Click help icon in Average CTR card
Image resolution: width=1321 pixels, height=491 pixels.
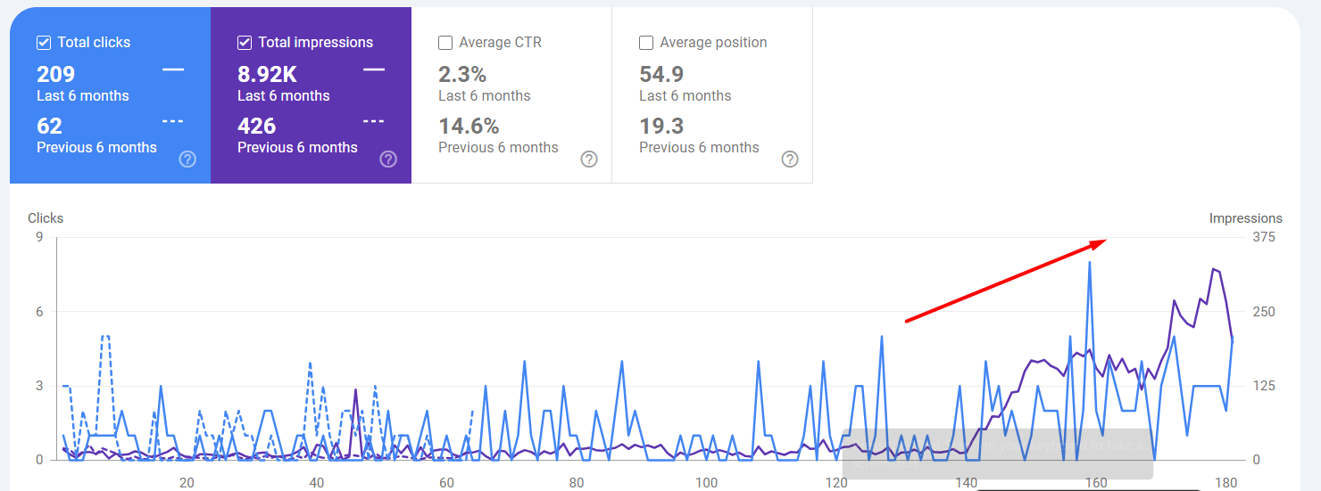point(589,160)
